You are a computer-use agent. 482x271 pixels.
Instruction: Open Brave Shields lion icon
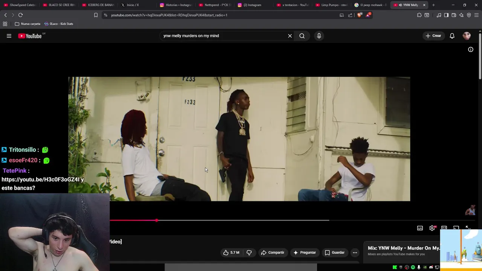click(359, 15)
